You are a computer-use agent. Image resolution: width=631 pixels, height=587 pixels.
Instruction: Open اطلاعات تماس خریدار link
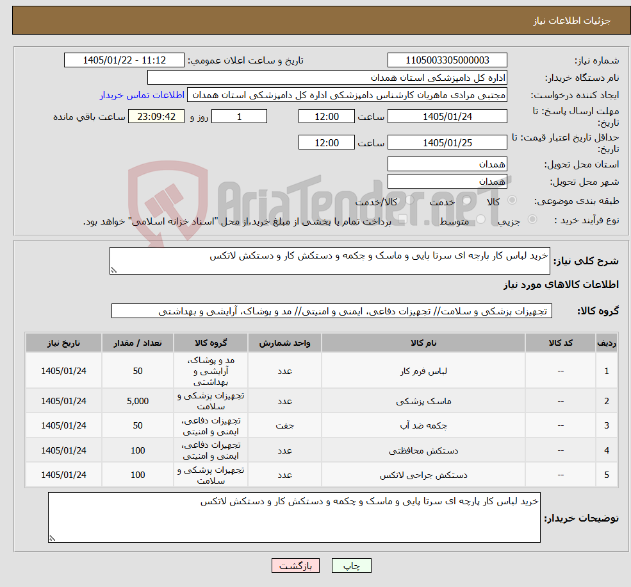[142, 95]
